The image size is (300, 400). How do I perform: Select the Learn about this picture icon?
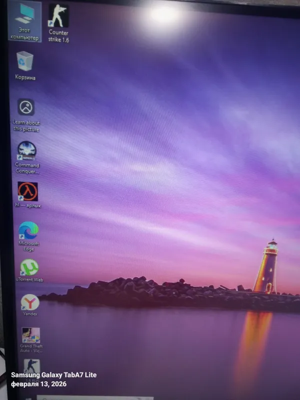pyautogui.click(x=26, y=115)
